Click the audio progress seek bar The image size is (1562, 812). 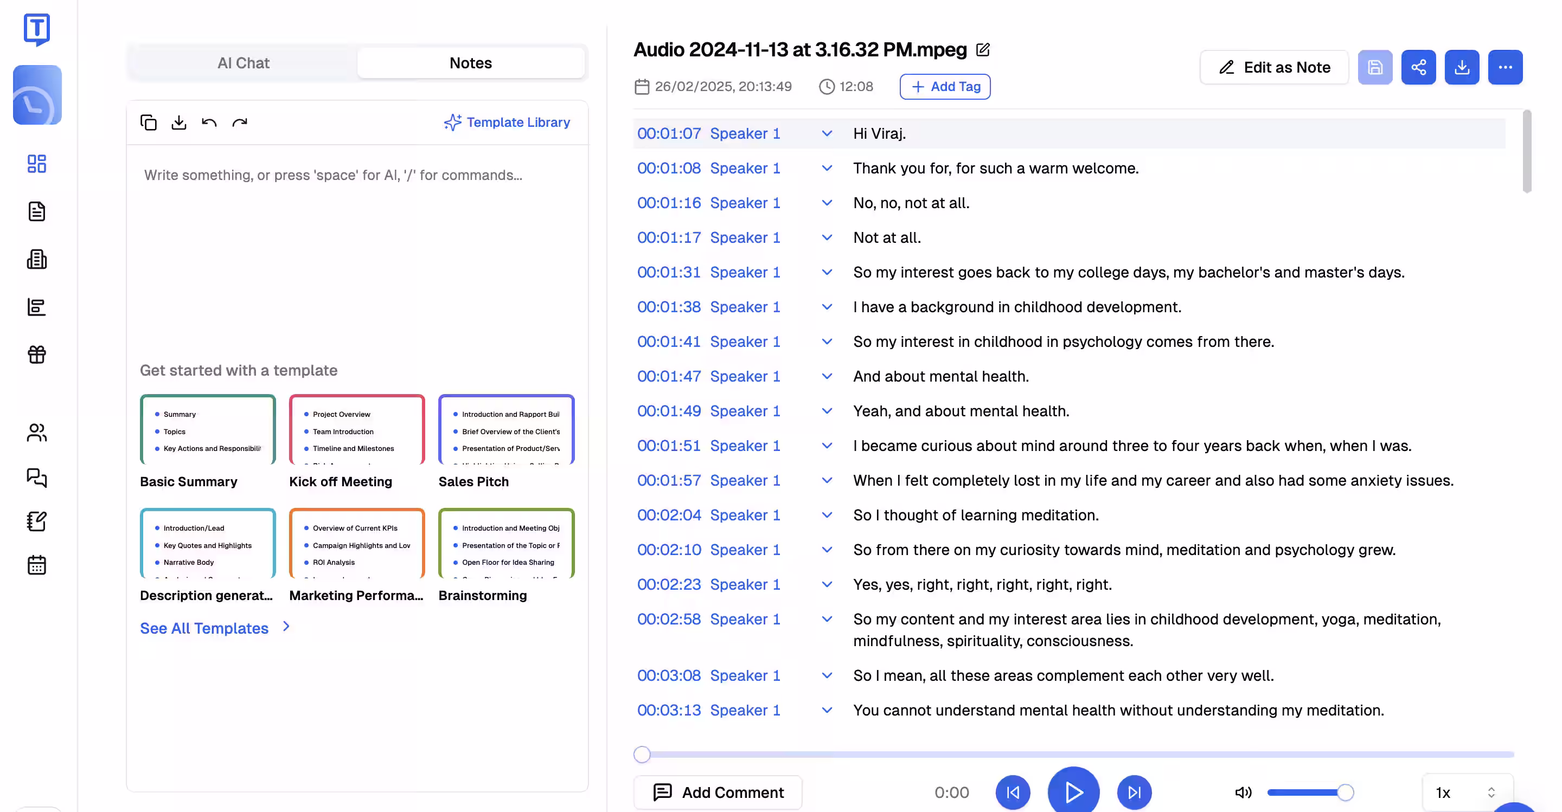(1074, 755)
